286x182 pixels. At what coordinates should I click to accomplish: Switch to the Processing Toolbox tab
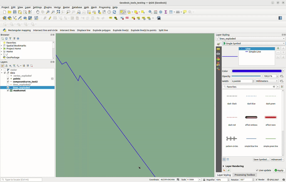coord(245,175)
